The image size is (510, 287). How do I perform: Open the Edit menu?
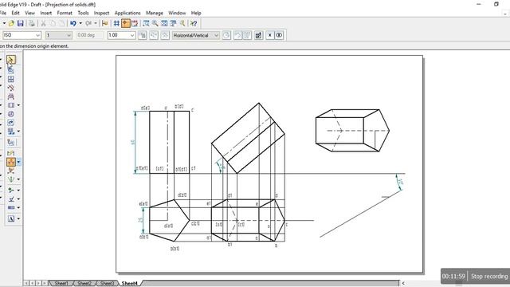pos(15,13)
